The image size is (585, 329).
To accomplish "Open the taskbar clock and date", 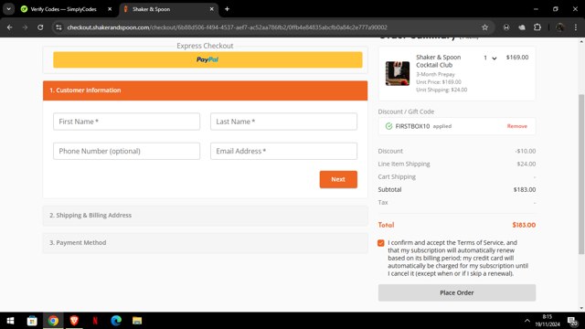I will (548, 321).
